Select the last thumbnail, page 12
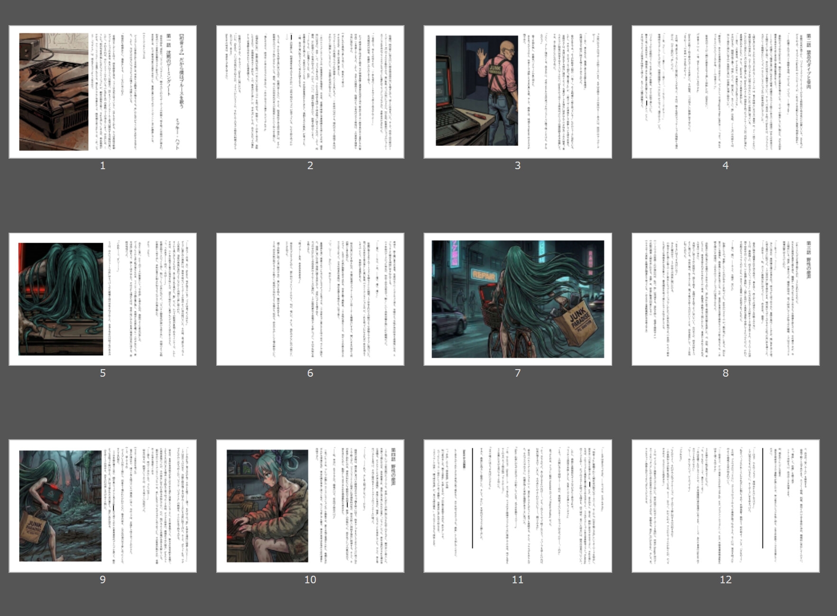This screenshot has height=616, width=837. (x=725, y=506)
